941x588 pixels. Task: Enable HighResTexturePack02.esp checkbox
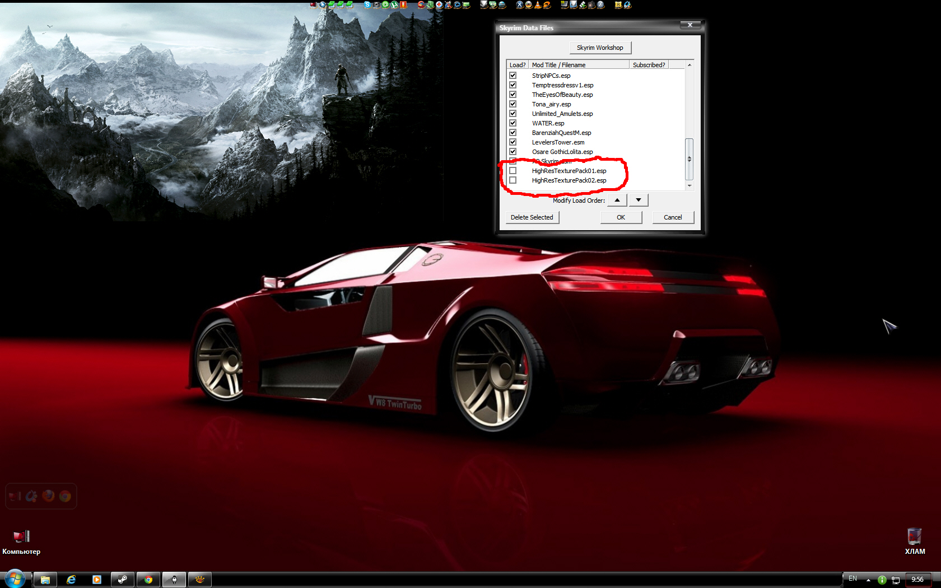click(x=513, y=180)
